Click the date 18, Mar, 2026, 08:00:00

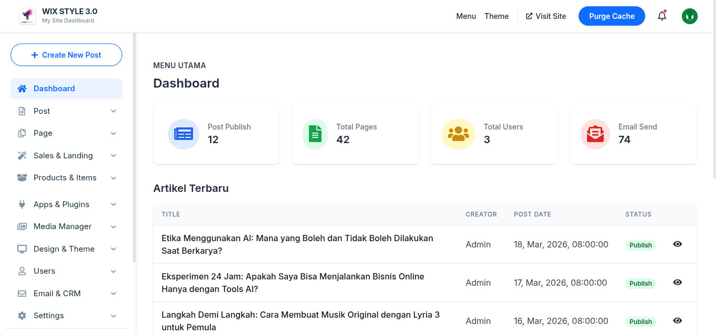tap(561, 244)
